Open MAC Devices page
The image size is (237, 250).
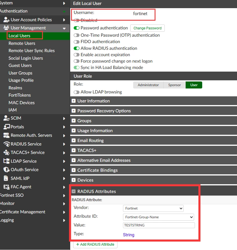[x=21, y=102]
